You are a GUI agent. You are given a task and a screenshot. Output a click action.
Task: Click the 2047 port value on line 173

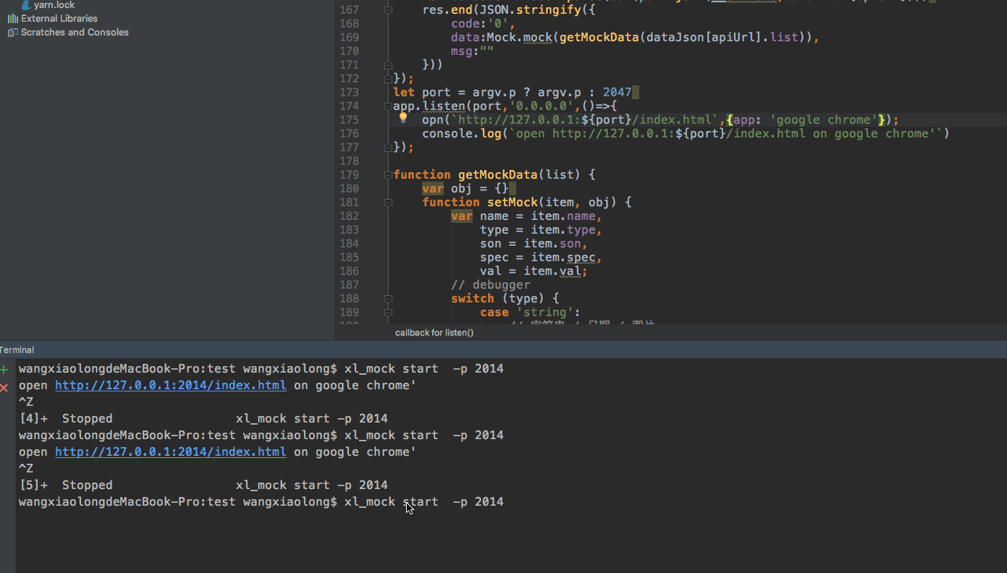pyautogui.click(x=617, y=93)
